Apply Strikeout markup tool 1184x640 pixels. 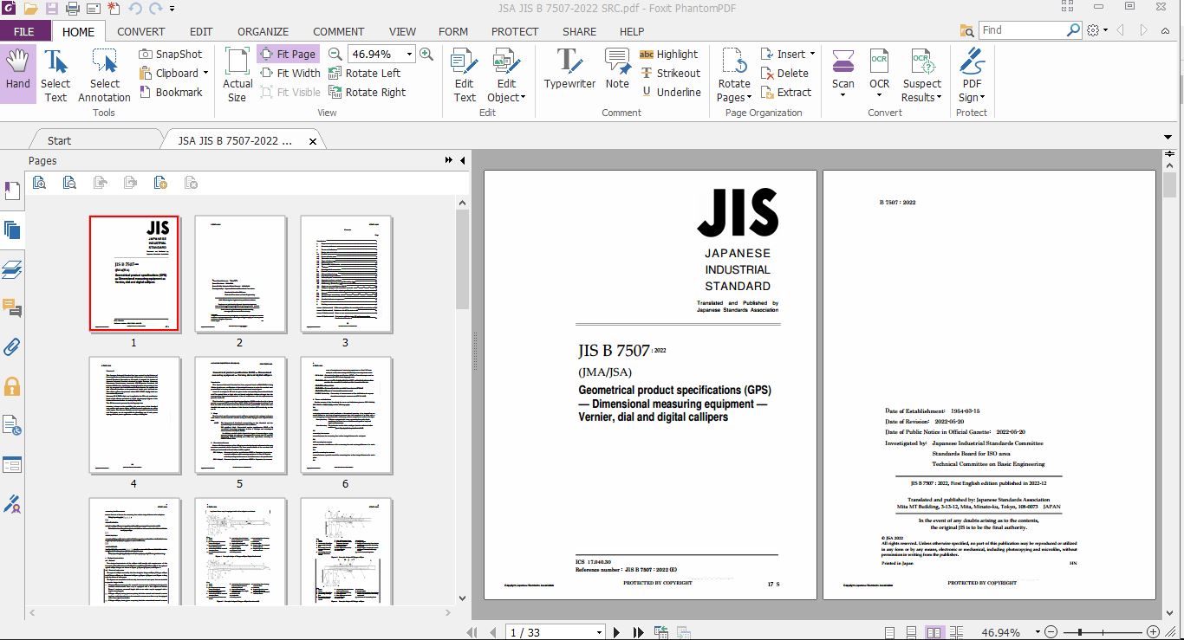(670, 73)
